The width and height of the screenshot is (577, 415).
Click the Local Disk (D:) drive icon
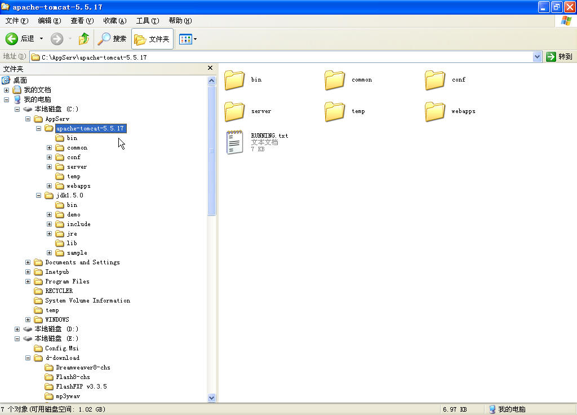point(28,329)
